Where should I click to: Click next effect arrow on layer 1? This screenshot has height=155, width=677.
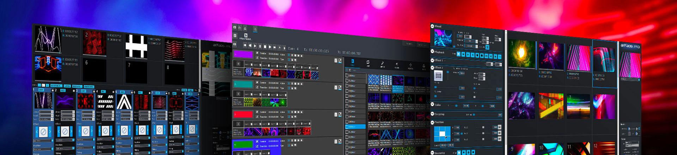pyautogui.click(x=50, y=131)
